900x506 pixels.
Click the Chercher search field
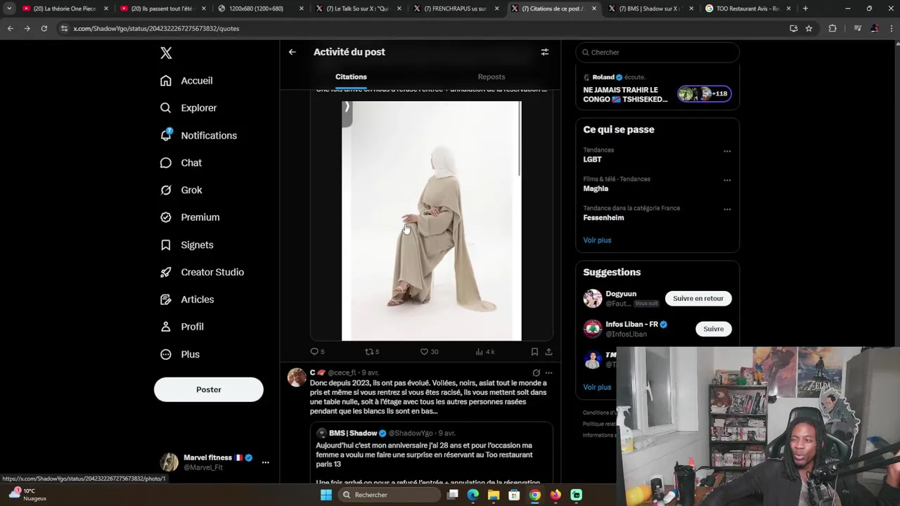[x=657, y=52]
